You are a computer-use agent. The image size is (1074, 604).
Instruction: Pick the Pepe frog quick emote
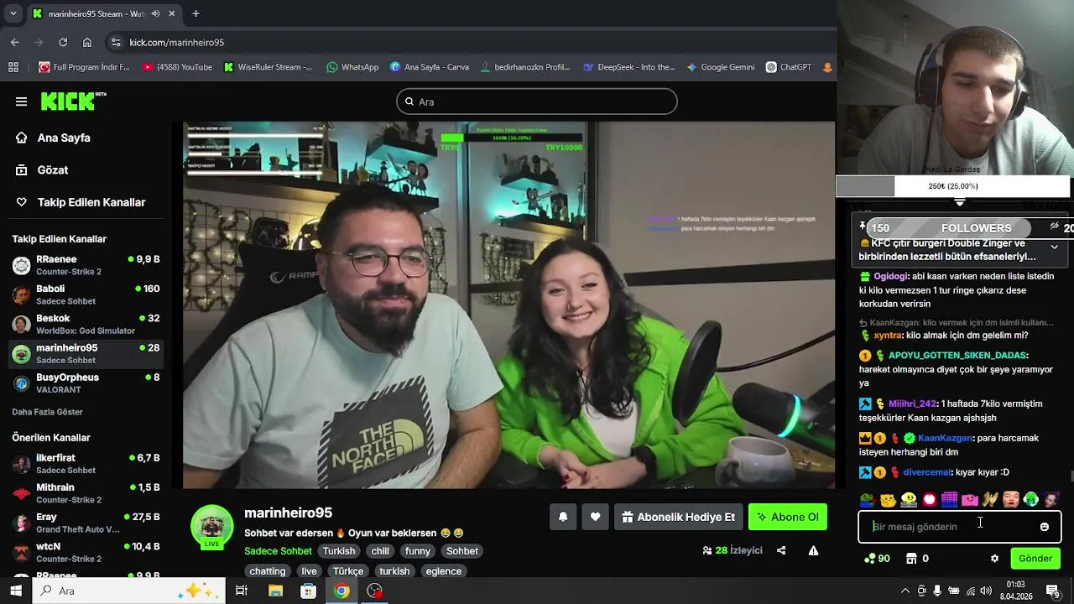coord(868,500)
